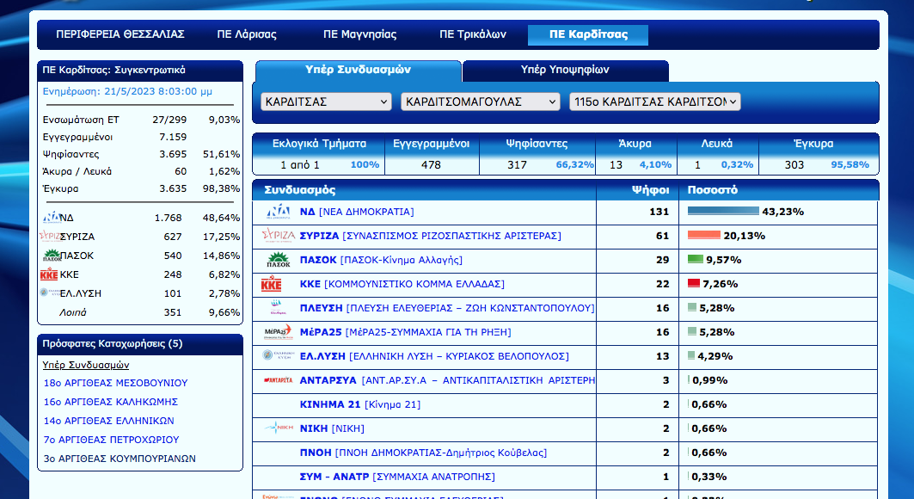
Task: Select the ΠΕ Λάρισας menu item
Action: pos(247,35)
